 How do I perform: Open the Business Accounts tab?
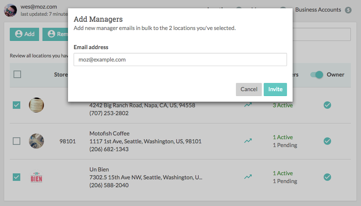tap(318, 10)
